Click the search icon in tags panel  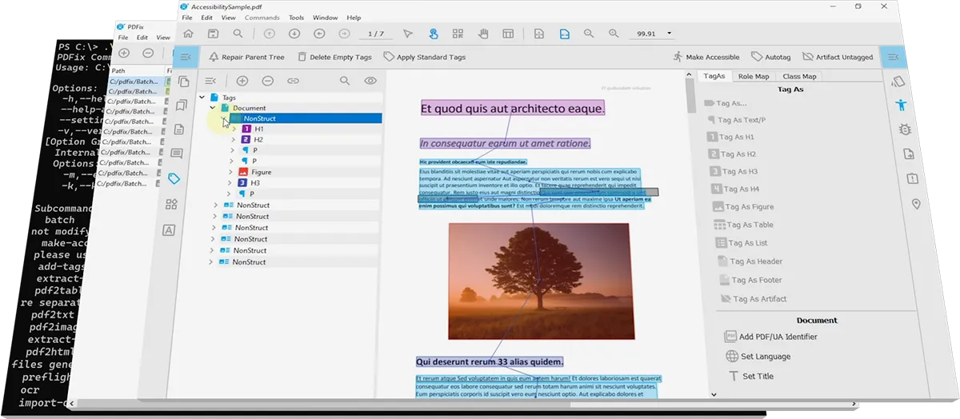click(x=345, y=81)
